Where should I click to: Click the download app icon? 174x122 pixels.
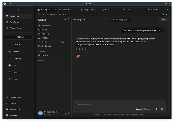(x=65, y=113)
